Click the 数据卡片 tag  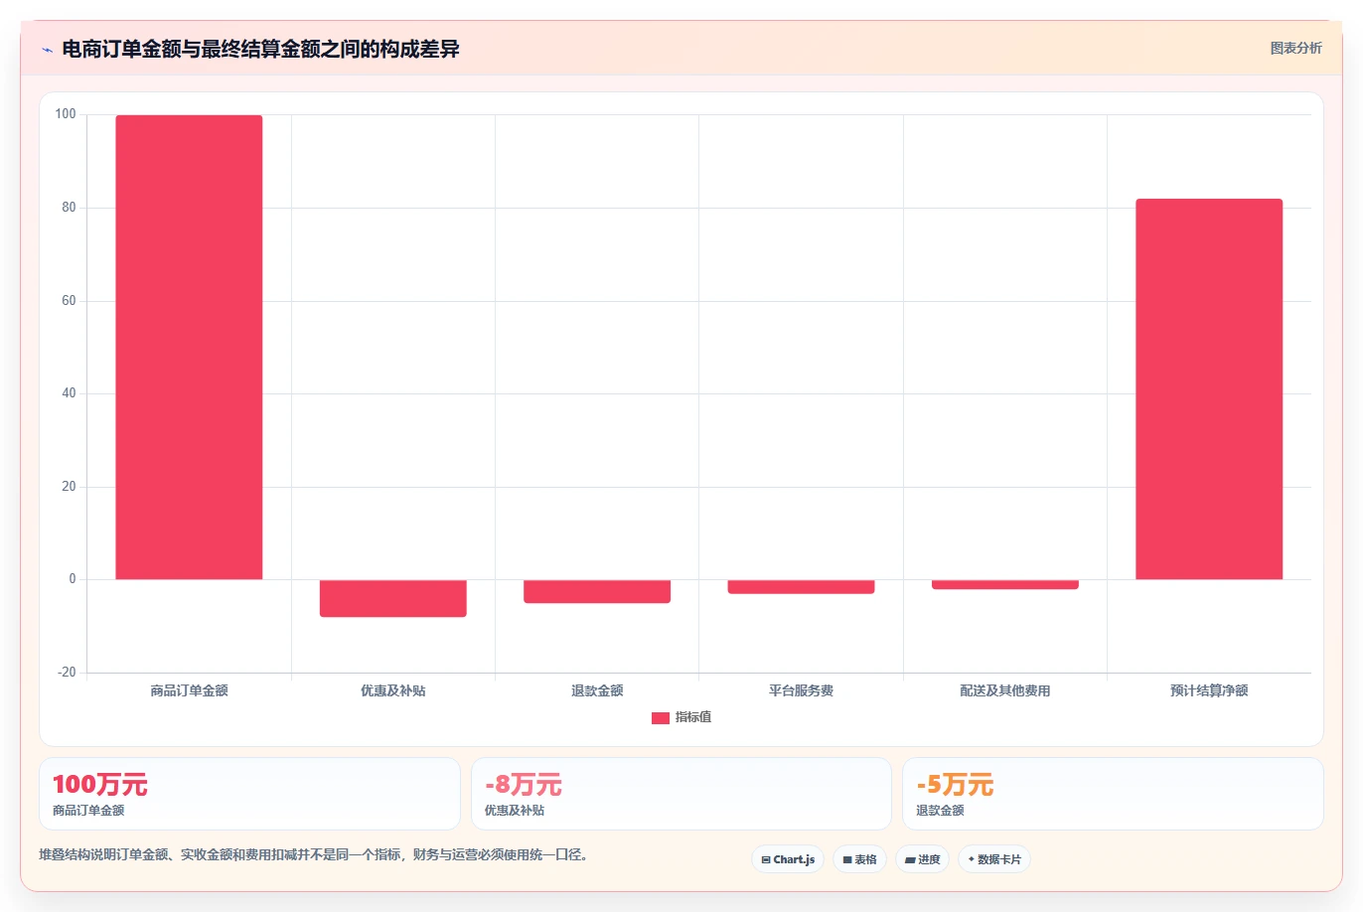994,859
